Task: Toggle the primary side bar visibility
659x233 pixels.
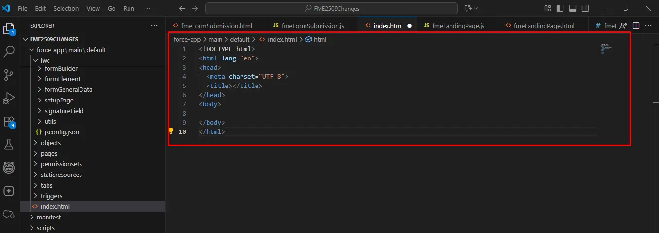Action: [x=560, y=8]
